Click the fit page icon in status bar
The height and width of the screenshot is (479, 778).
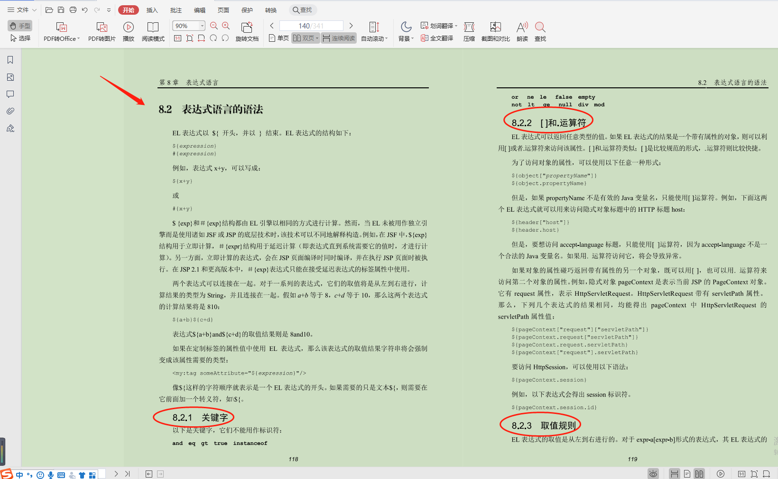click(x=754, y=474)
